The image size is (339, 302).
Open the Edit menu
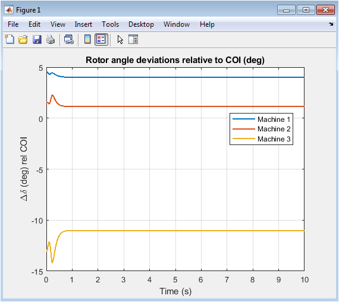point(34,24)
